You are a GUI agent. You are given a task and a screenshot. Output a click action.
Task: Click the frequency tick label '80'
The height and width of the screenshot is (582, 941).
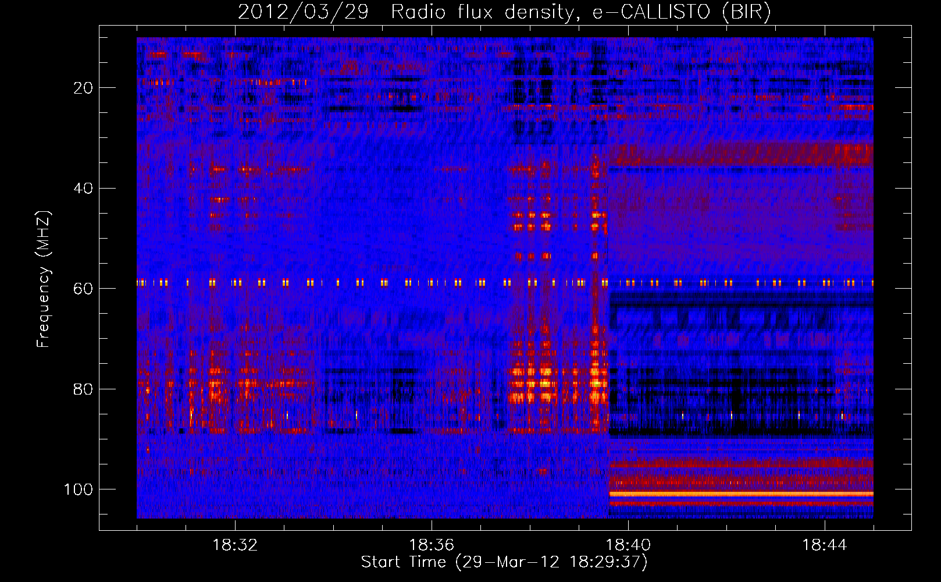click(83, 389)
